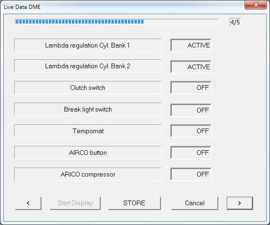Select the ARICO compressor label field

coord(88,174)
